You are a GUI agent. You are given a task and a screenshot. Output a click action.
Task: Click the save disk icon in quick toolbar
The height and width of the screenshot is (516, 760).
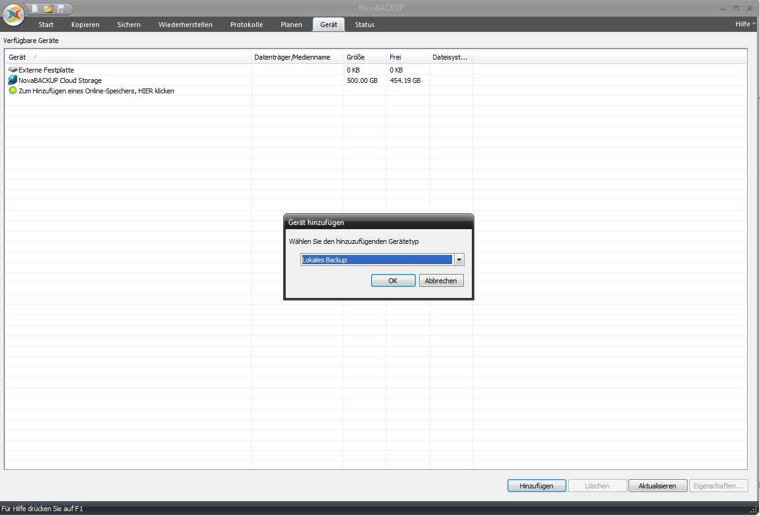click(x=61, y=9)
